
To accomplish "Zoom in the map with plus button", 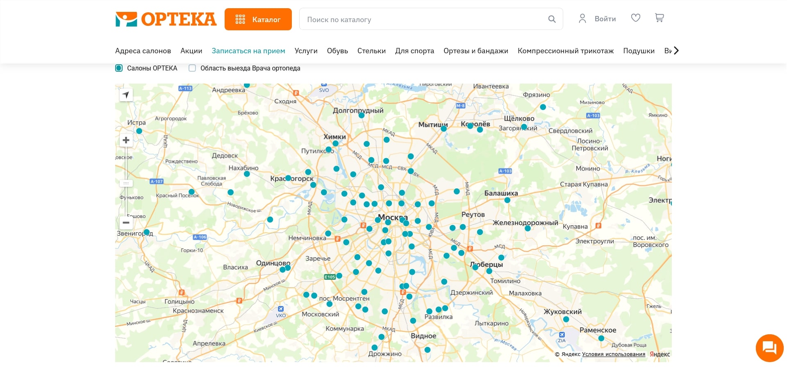I will (126, 141).
